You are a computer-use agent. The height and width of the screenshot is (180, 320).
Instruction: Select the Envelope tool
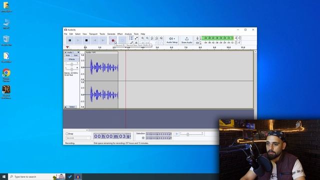pyautogui.click(x=136, y=38)
